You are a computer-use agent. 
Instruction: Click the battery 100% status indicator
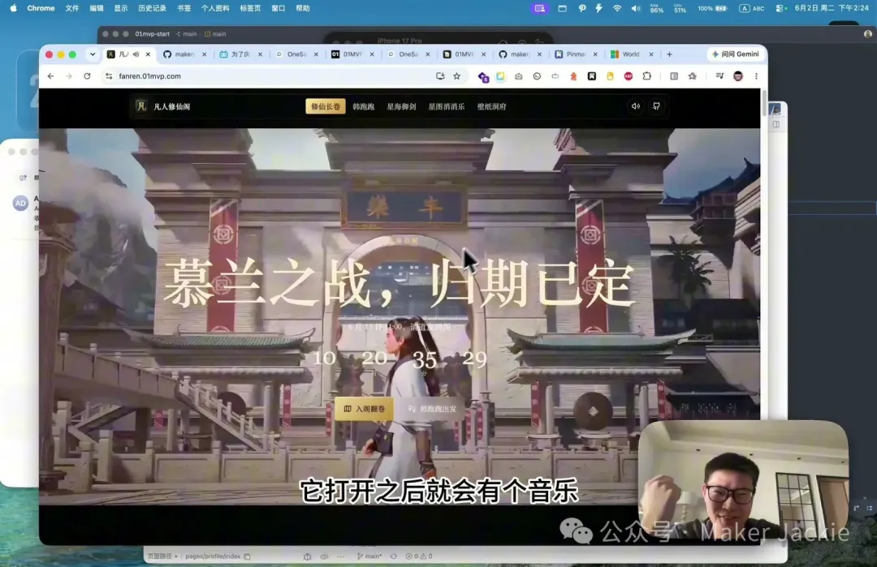click(712, 8)
